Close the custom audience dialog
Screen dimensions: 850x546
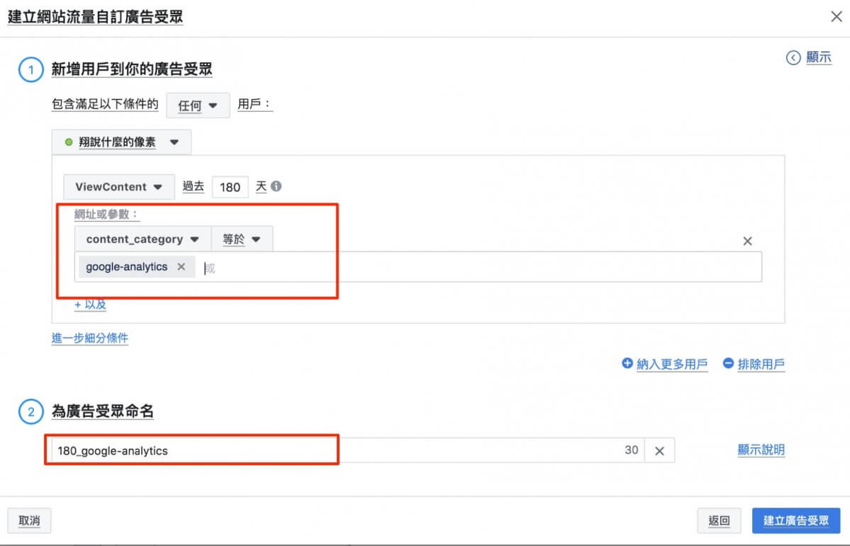point(837,17)
